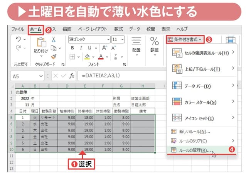This screenshot has height=174, width=246.
Task: Open セルの強調表示ルール submenu
Action: point(202,53)
